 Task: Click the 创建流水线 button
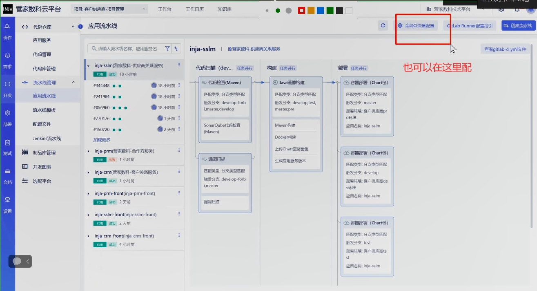point(518,26)
